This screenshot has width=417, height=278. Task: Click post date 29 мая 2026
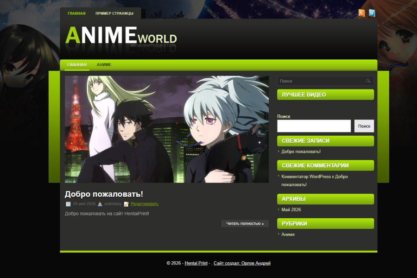pos(84,204)
